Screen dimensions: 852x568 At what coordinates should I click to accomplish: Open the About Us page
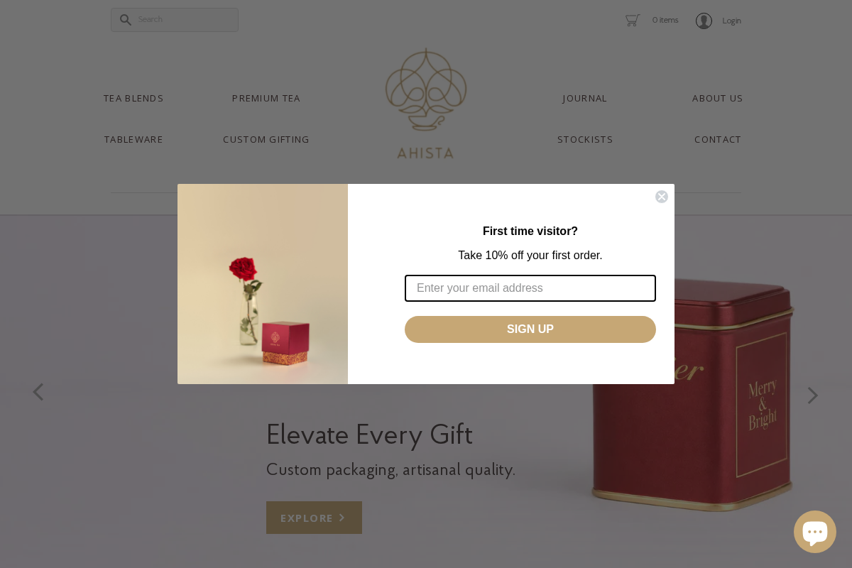718,98
